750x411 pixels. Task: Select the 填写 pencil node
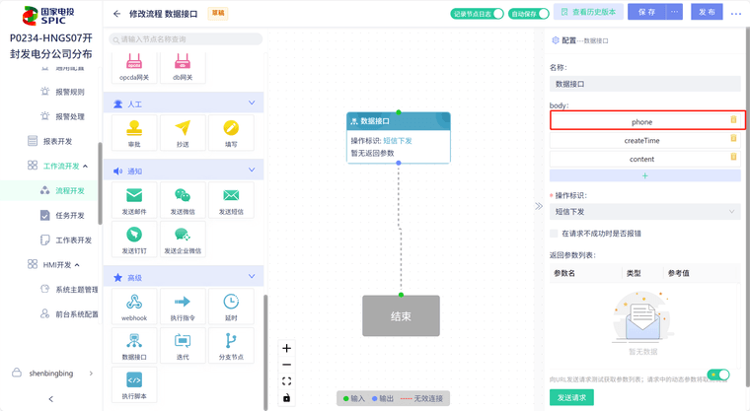point(231,133)
